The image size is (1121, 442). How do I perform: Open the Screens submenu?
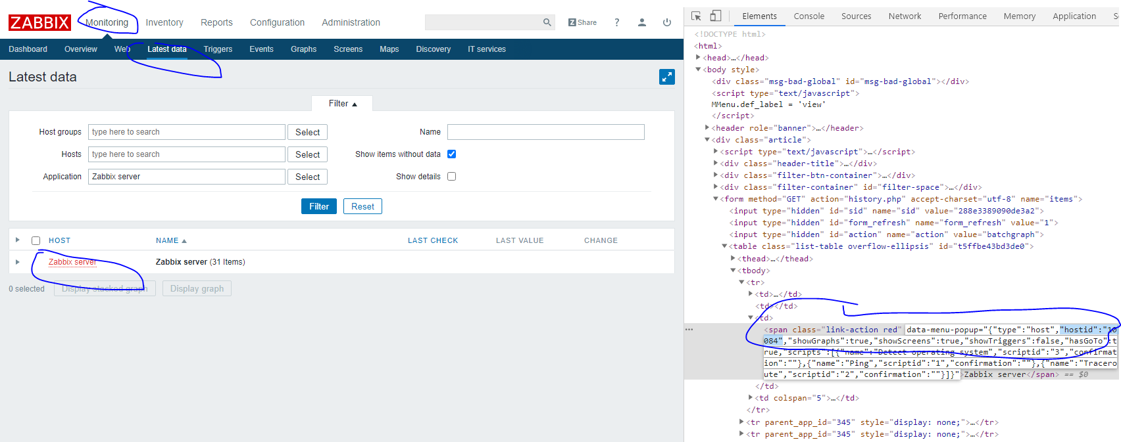(348, 49)
